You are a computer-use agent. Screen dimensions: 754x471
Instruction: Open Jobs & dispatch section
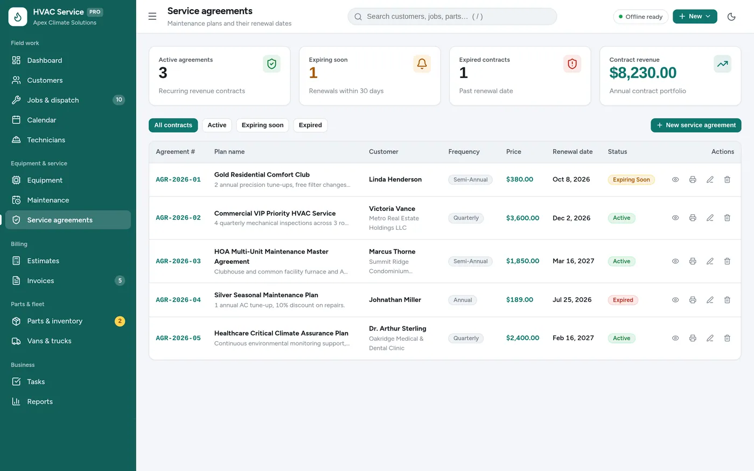(68, 100)
